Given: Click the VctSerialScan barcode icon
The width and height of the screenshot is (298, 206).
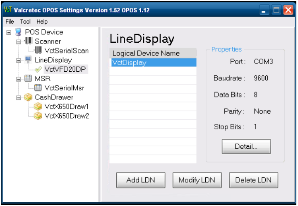Looking at the screenshot, I should tap(38, 51).
